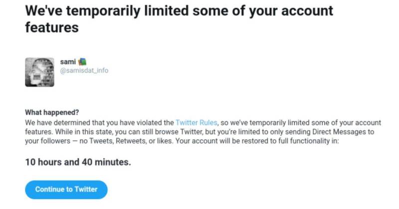Click While in this state sentence start
Image resolution: width=399 pixels, height=209 pixels.
click(x=84, y=132)
